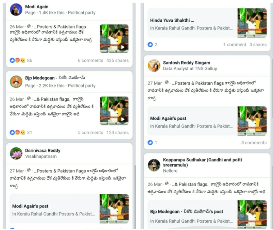Open Santosh Reddy Singam's profile photo
The height and width of the screenshot is (230, 273).
coord(154,66)
